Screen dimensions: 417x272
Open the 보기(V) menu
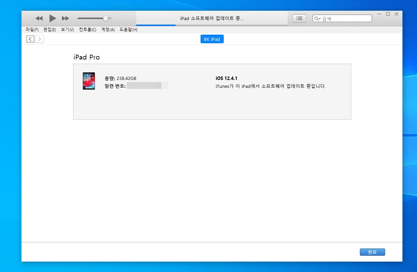[x=68, y=30]
